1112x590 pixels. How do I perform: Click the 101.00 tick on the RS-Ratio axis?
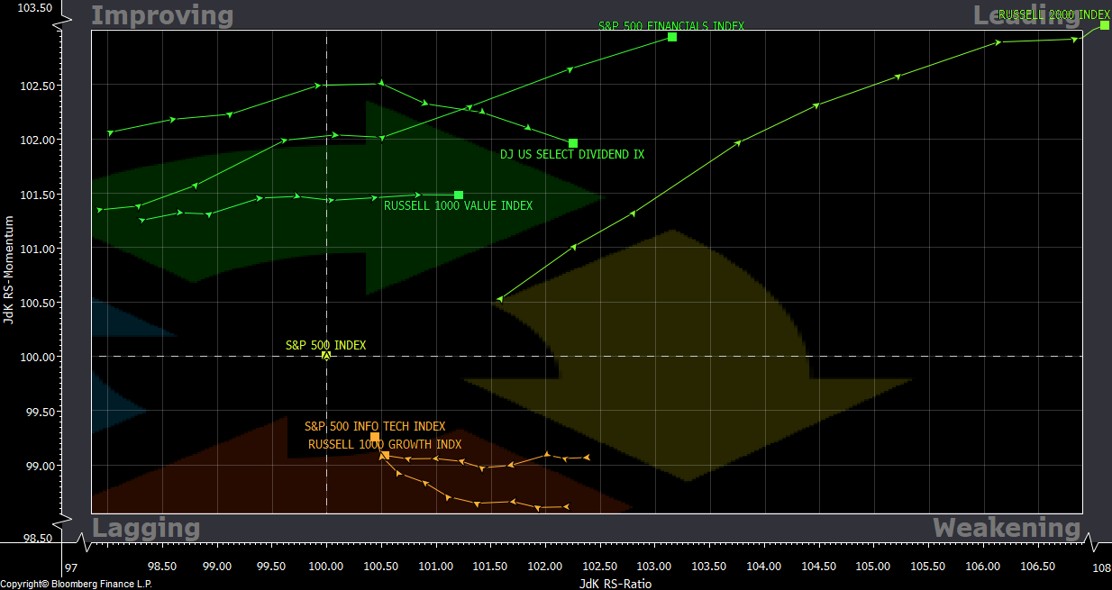[x=435, y=567]
